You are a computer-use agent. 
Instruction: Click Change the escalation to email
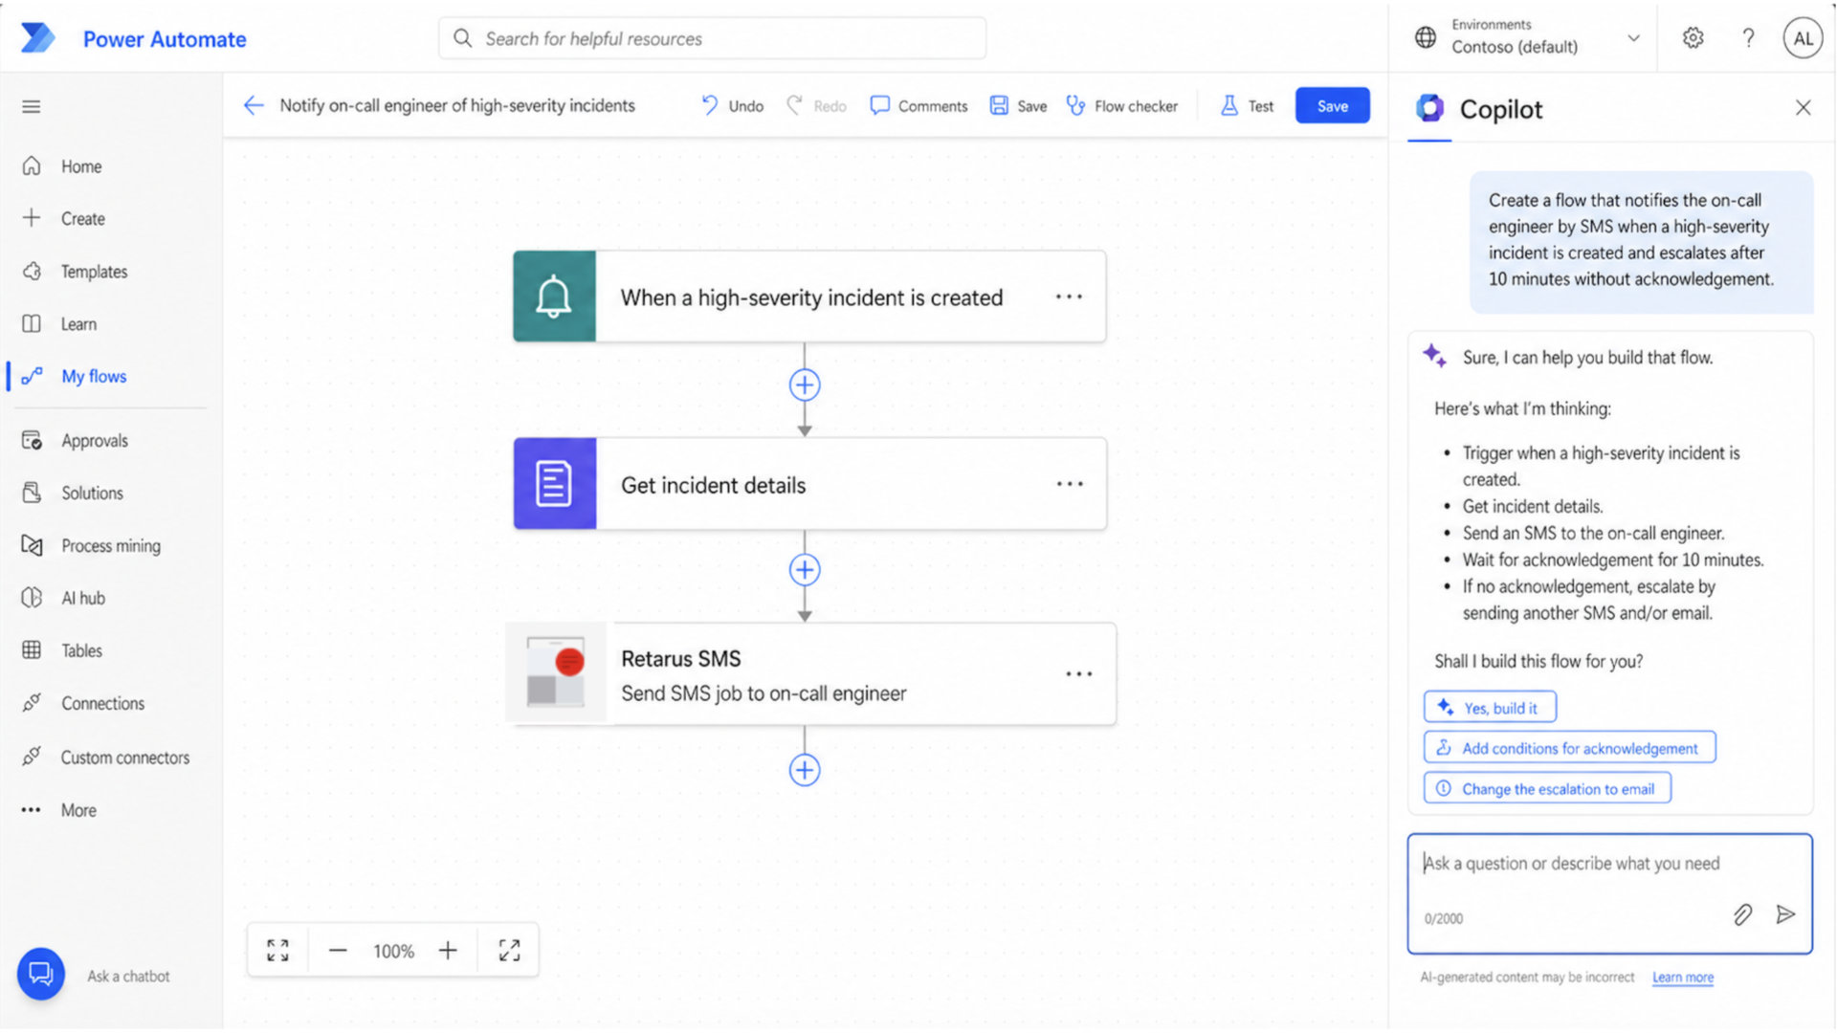point(1547,788)
